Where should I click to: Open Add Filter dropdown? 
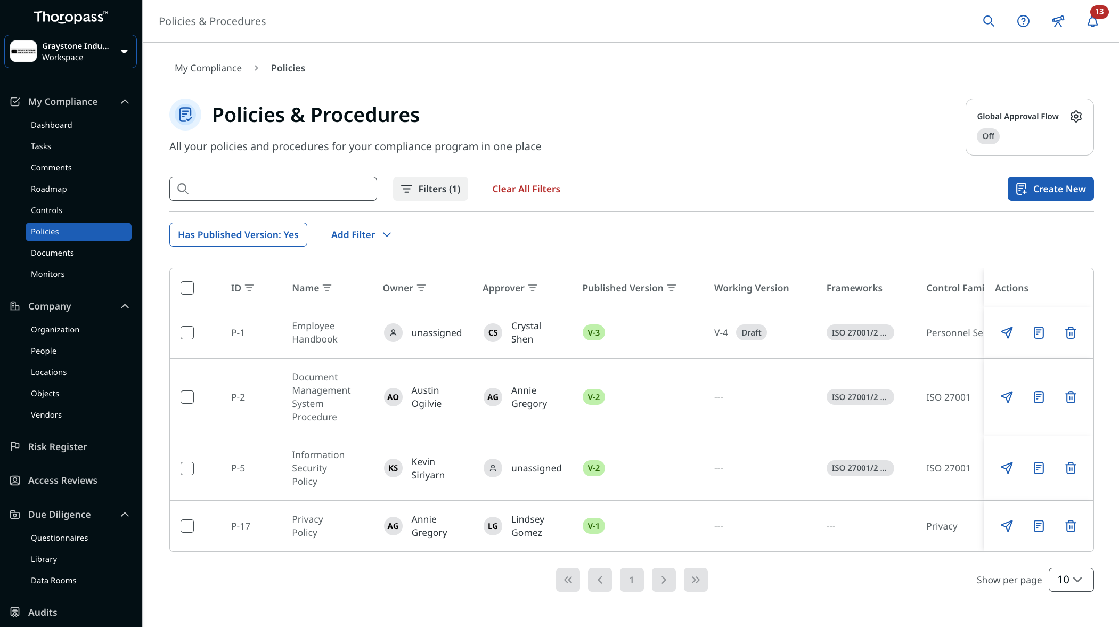pyautogui.click(x=361, y=235)
